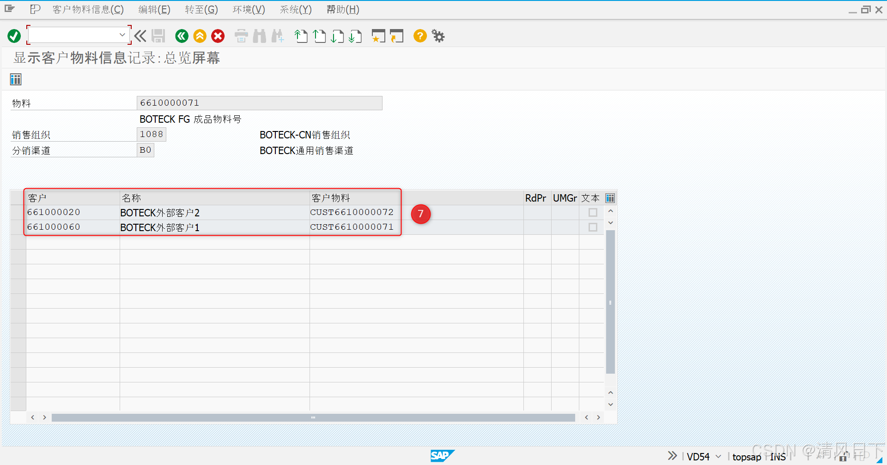Click the green Enter confirmation icon
Image resolution: width=887 pixels, height=465 pixels.
tap(14, 36)
